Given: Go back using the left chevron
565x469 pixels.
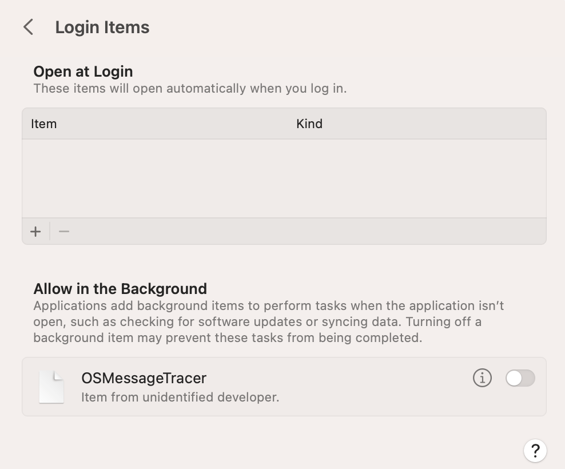Looking at the screenshot, I should [x=29, y=27].
